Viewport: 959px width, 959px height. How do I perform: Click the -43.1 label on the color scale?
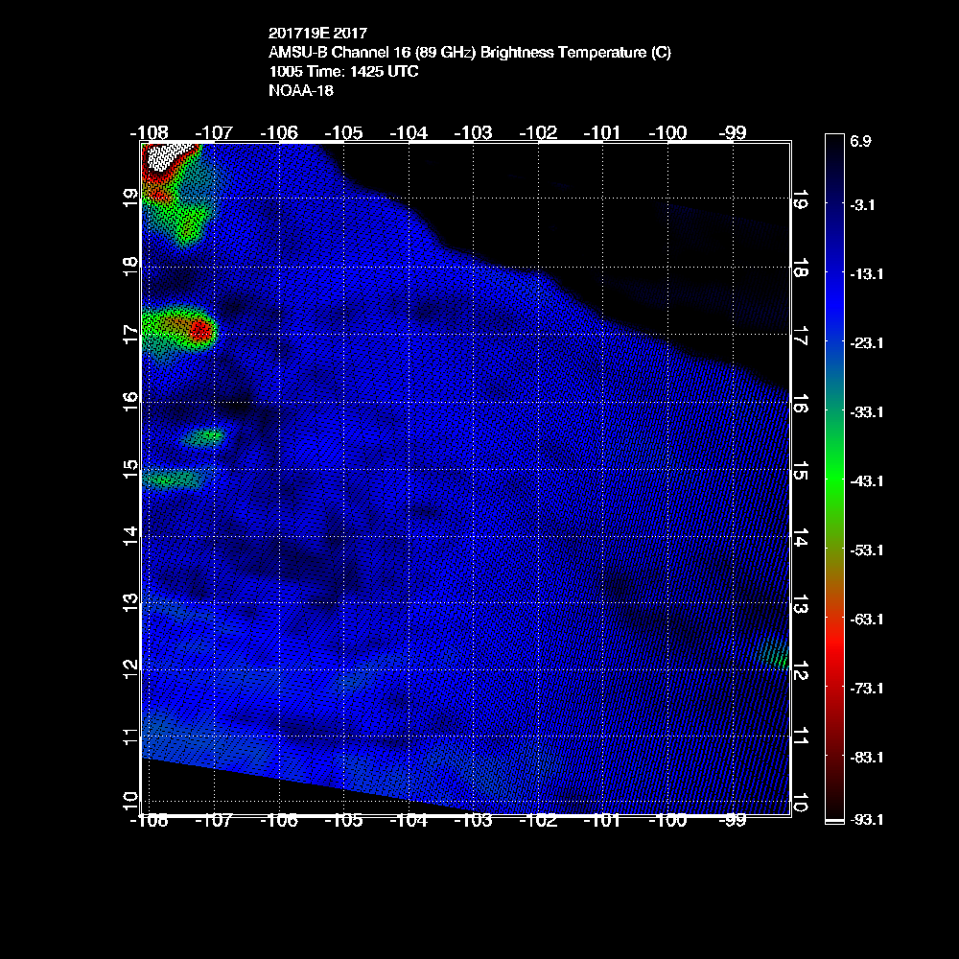click(x=867, y=480)
